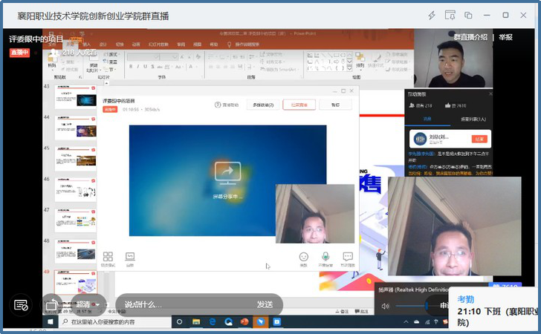Select slide 49 thumbnail in PowerPoint
Screen dimensions: 541x334
pos(76,282)
